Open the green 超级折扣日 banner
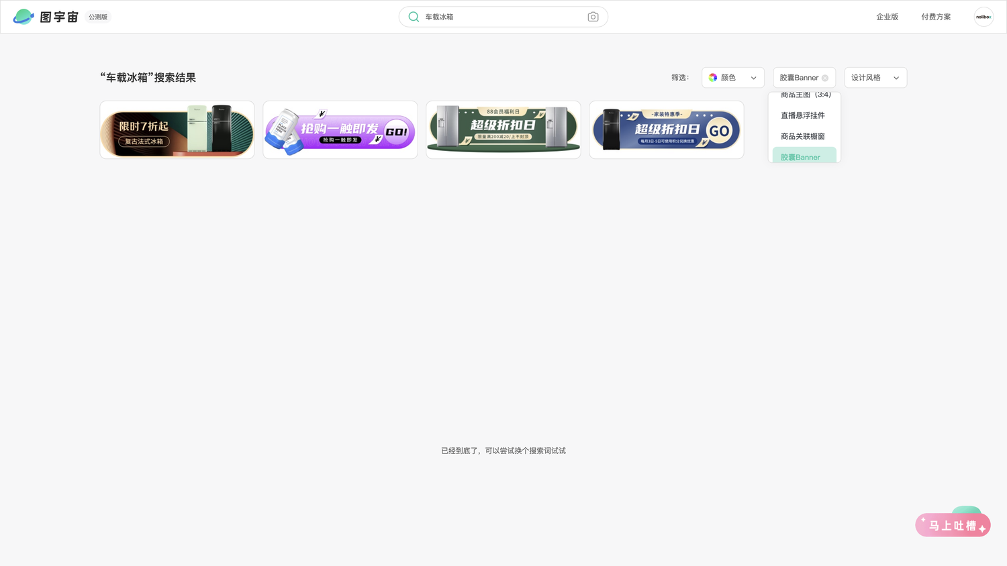 (x=503, y=130)
